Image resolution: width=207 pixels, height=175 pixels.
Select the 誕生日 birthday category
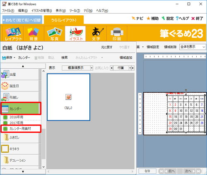pyautogui.click(x=20, y=86)
